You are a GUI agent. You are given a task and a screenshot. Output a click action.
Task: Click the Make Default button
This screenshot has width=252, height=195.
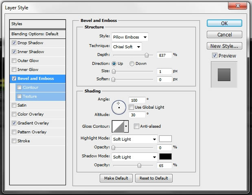pyautogui.click(x=116, y=178)
